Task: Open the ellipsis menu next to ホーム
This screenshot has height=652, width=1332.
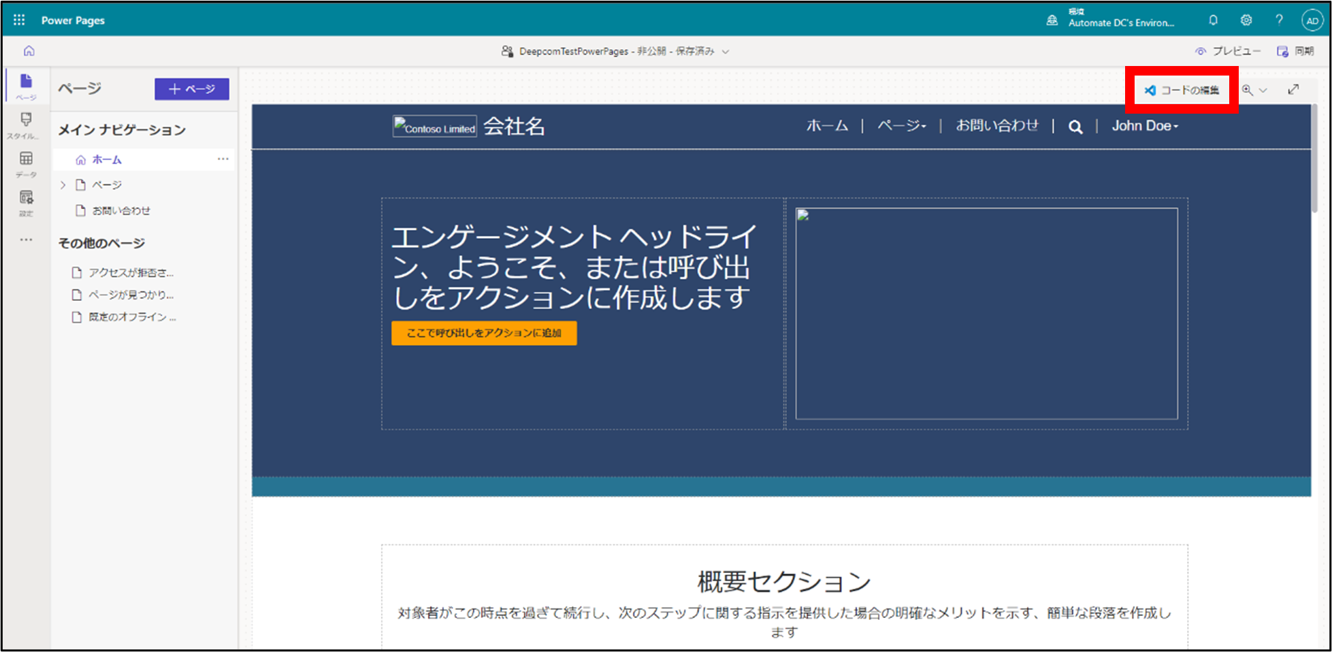Action: click(x=223, y=159)
